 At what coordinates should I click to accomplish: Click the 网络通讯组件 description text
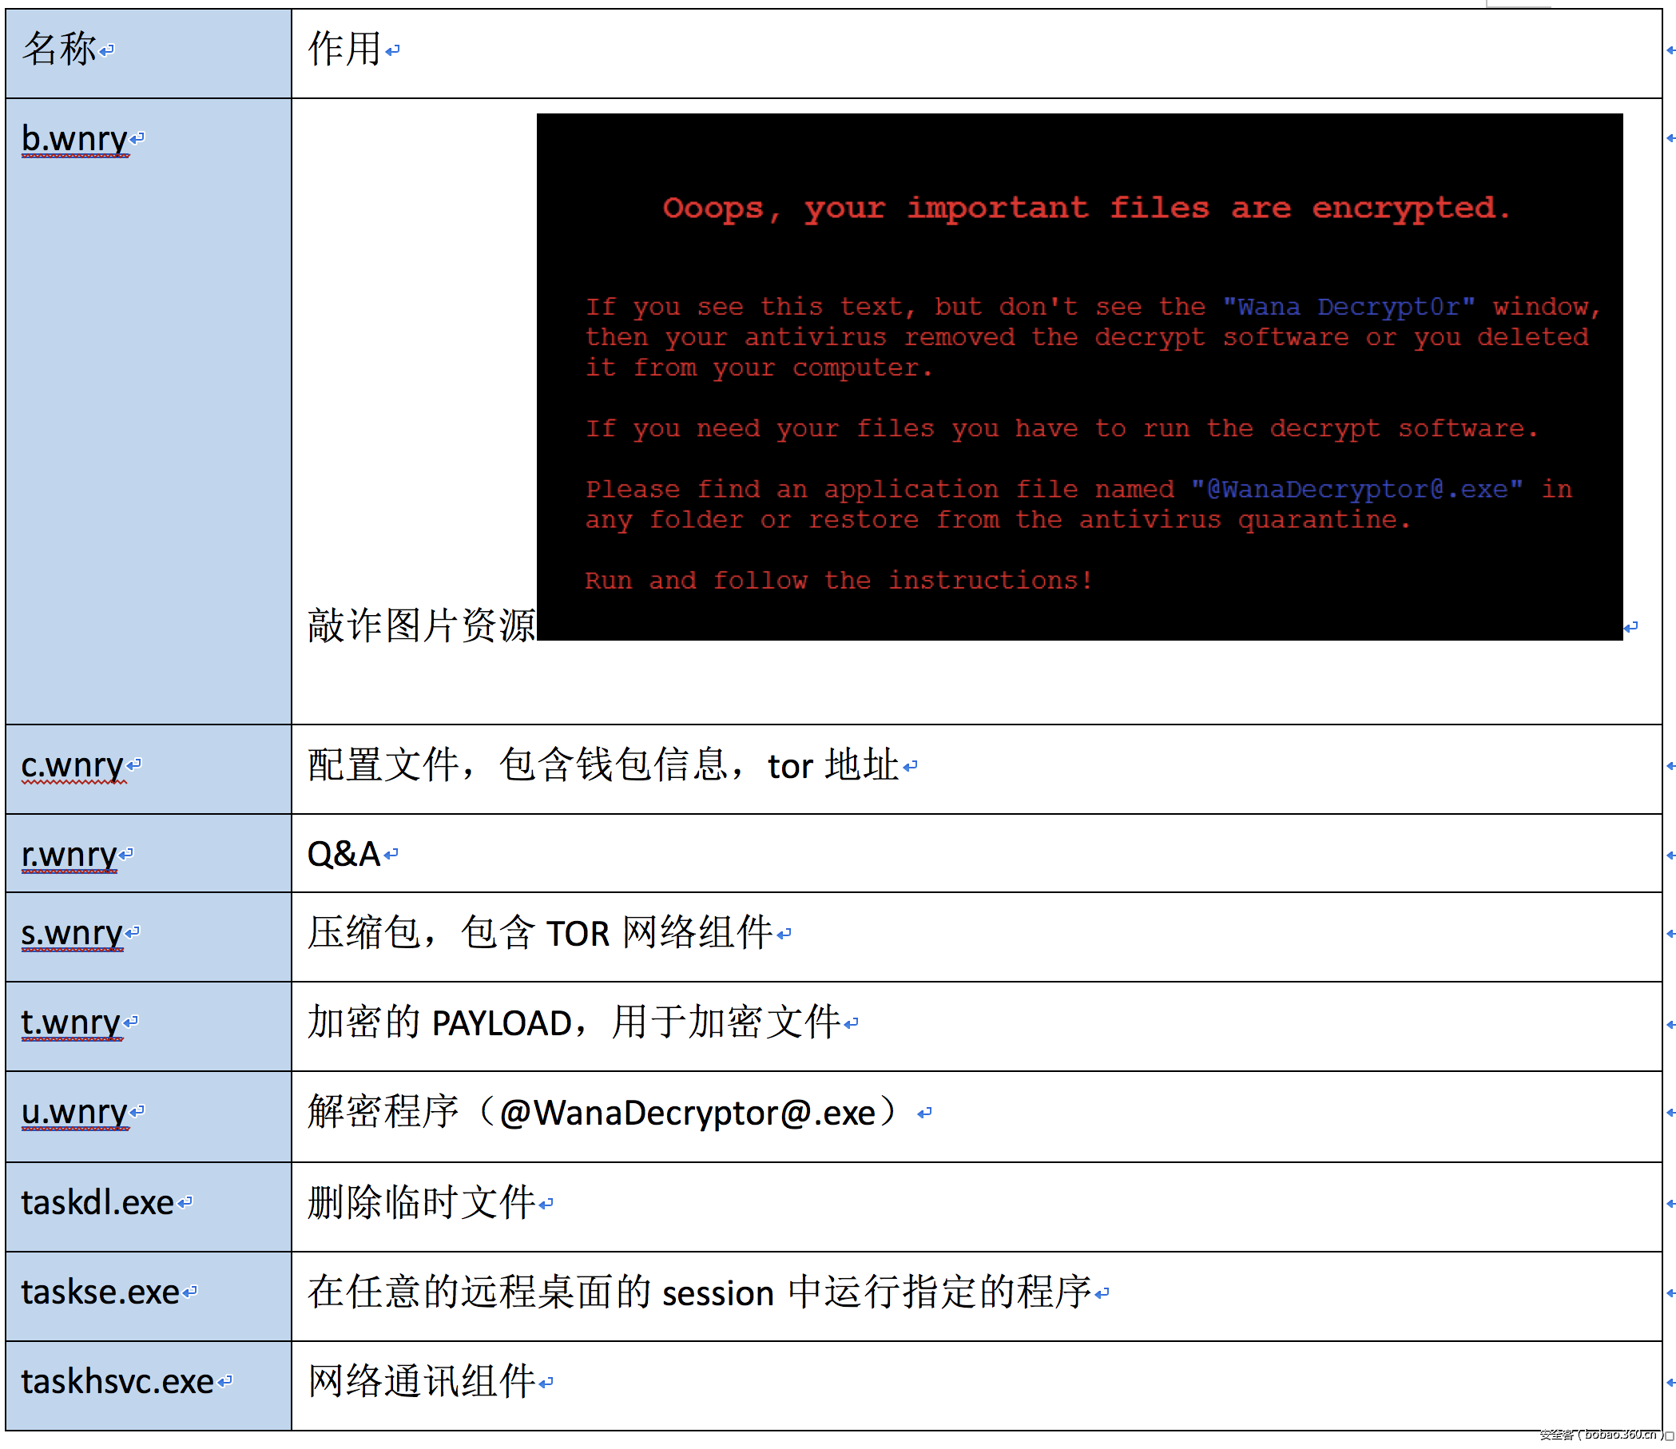pos(422,1382)
